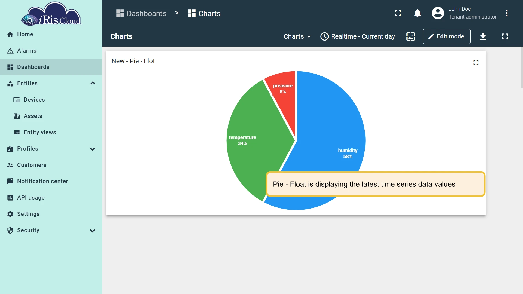
Task: Open Notification center
Action: 51,181
